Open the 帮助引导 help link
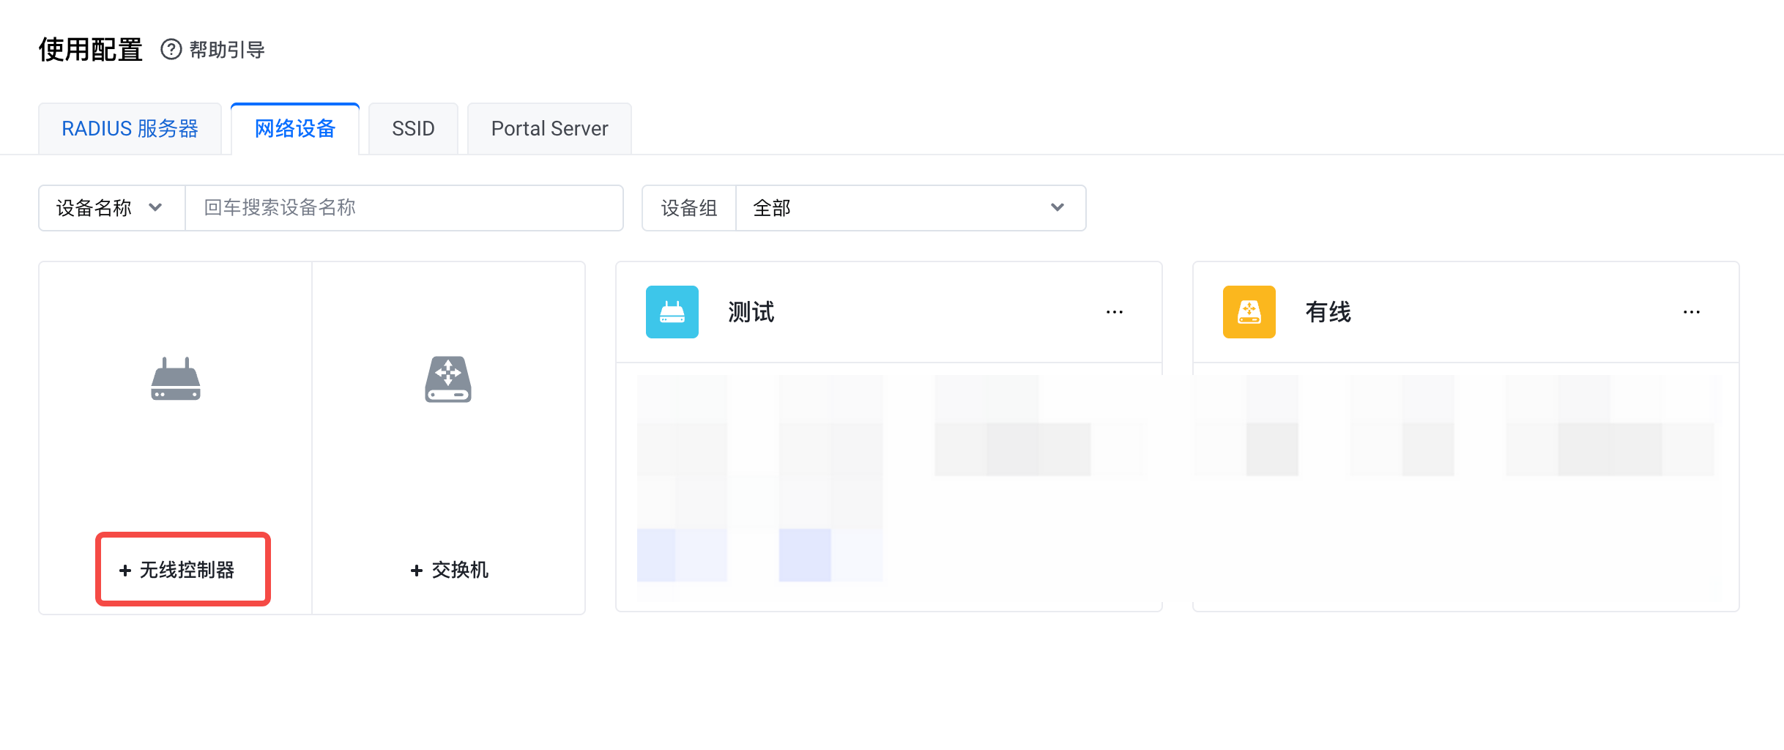The image size is (1784, 750). point(227,49)
